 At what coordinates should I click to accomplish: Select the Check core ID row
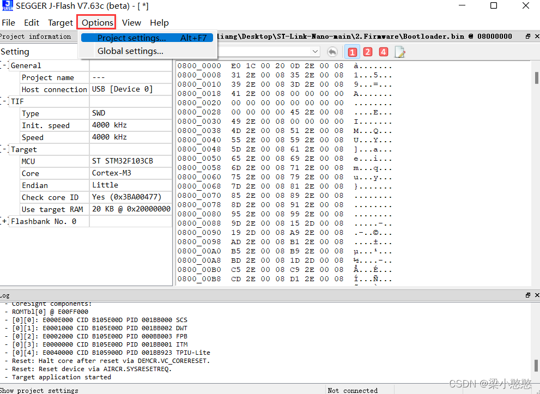point(96,197)
